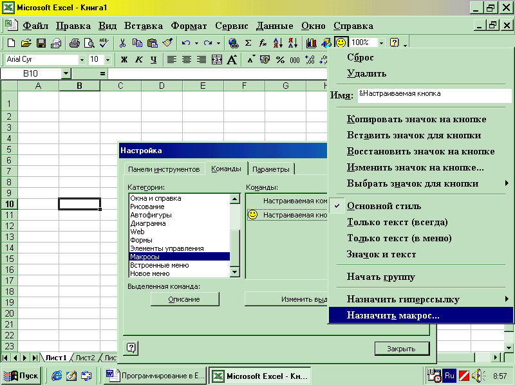The height and width of the screenshot is (386, 515).
Task: Sort ascending with A-to-Я icon
Action: (x=278, y=42)
